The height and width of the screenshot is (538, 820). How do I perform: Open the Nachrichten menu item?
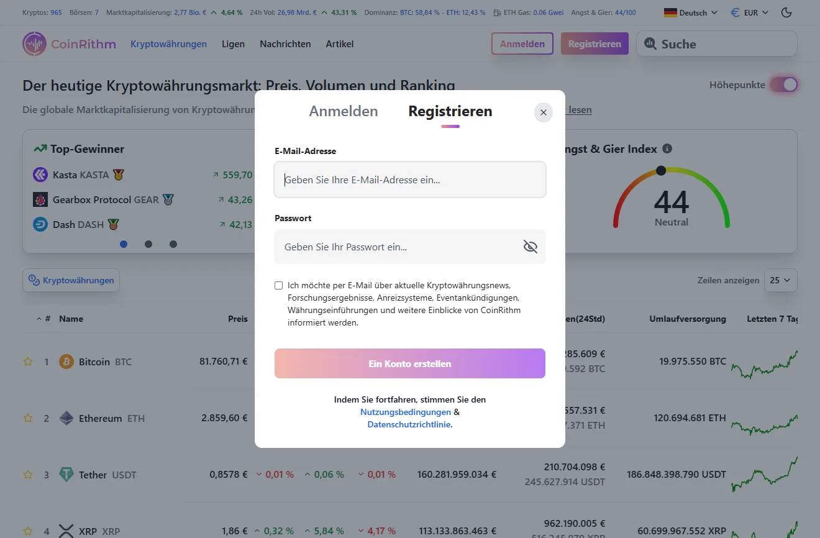(285, 43)
